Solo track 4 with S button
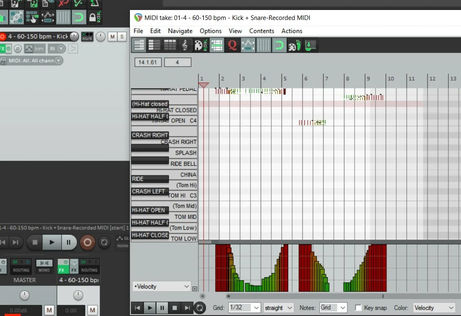 pyautogui.click(x=122, y=37)
